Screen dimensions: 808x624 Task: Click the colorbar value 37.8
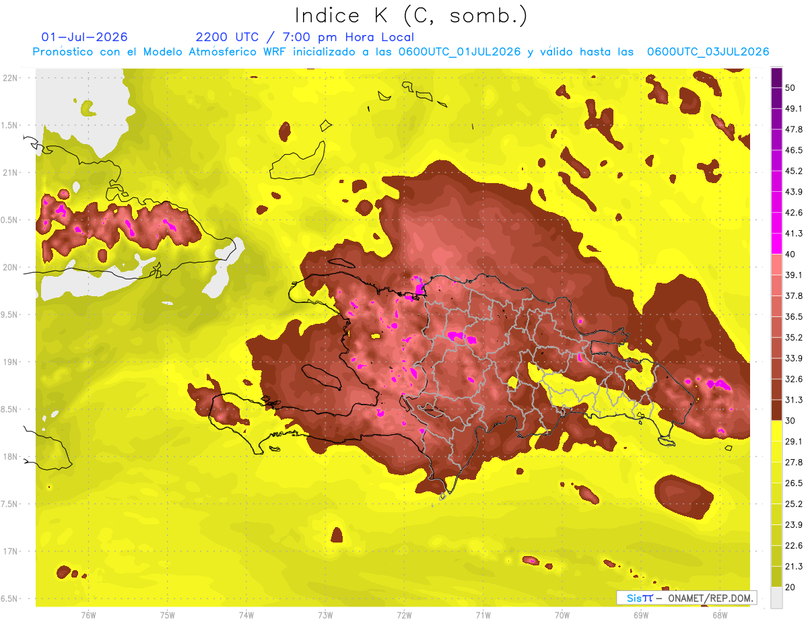coord(793,296)
